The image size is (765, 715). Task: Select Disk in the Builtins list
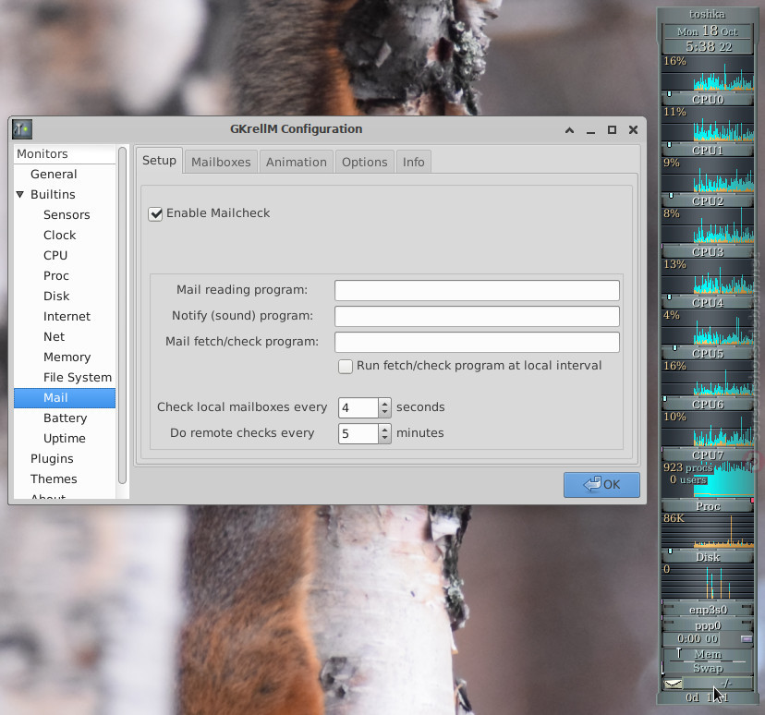pos(56,296)
